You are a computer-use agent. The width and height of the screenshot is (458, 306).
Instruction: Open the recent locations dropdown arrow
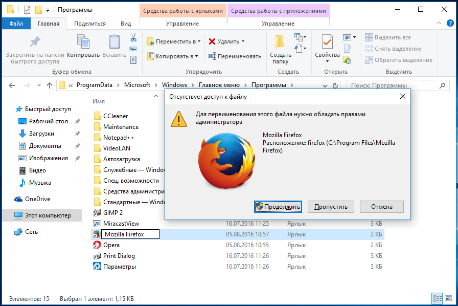point(39,85)
